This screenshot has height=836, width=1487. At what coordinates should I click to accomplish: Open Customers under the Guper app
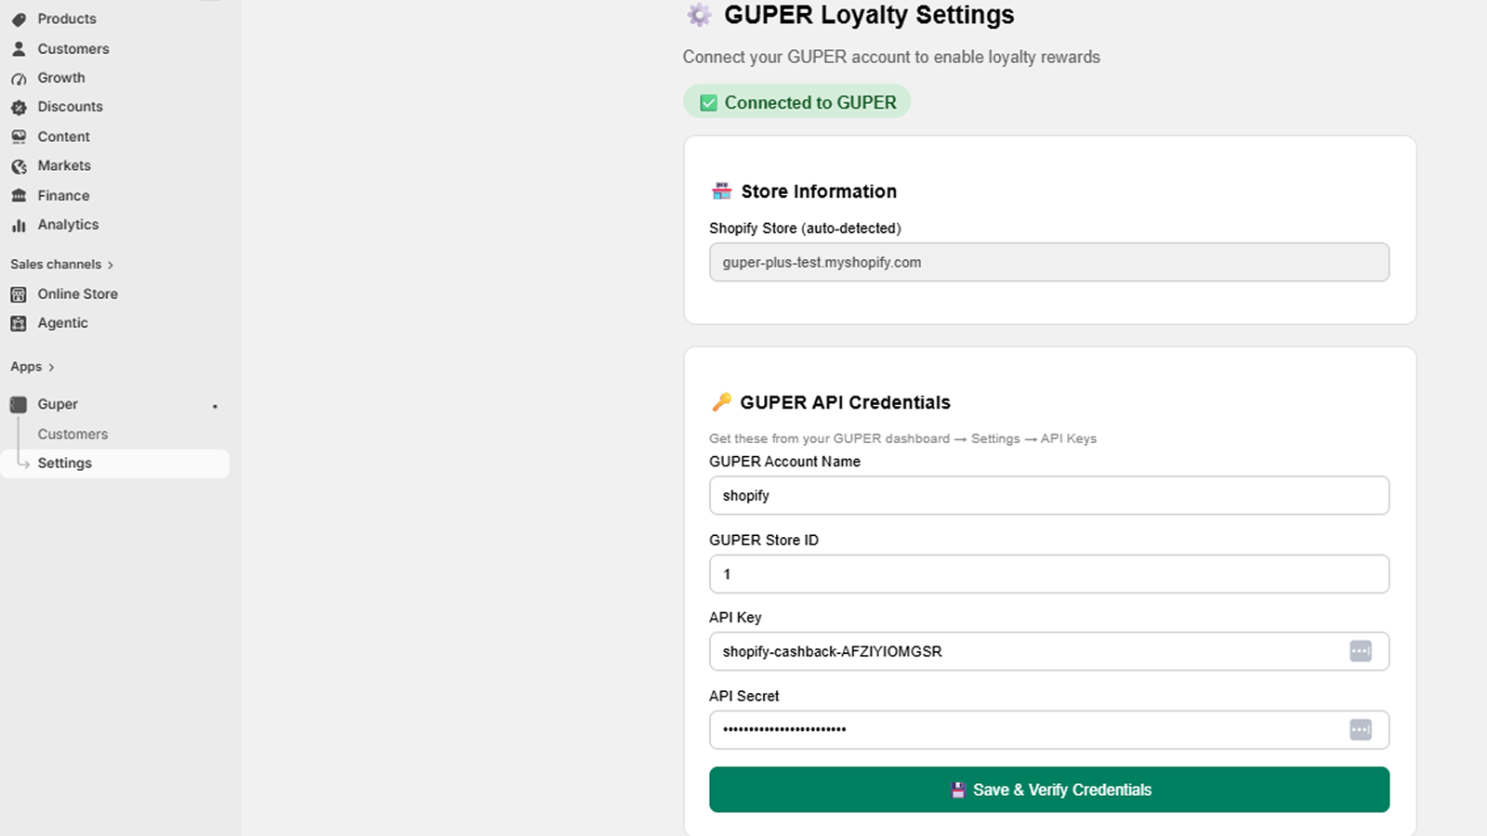tap(72, 434)
